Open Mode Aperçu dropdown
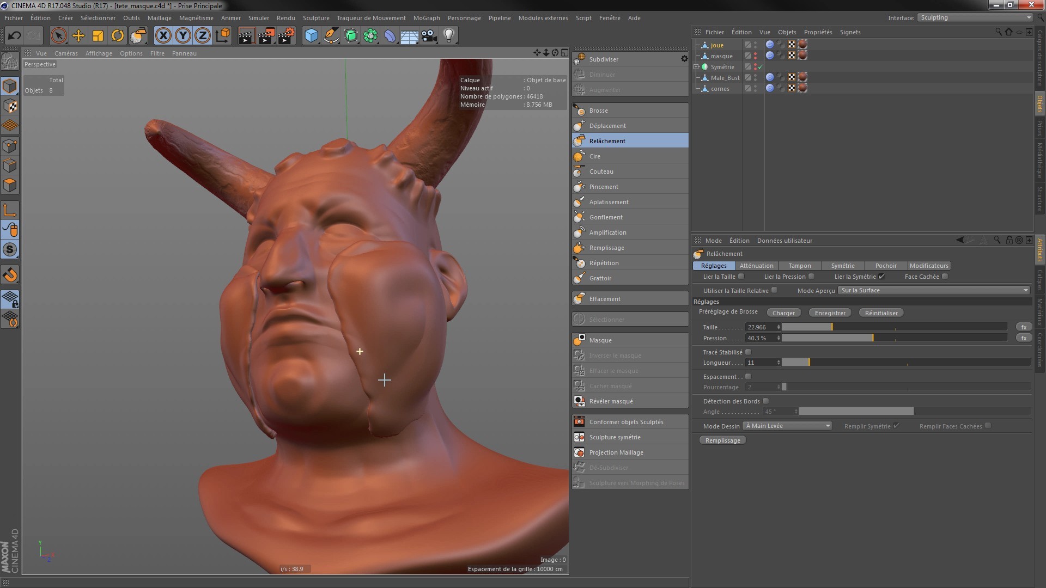This screenshot has width=1046, height=588. click(934, 290)
